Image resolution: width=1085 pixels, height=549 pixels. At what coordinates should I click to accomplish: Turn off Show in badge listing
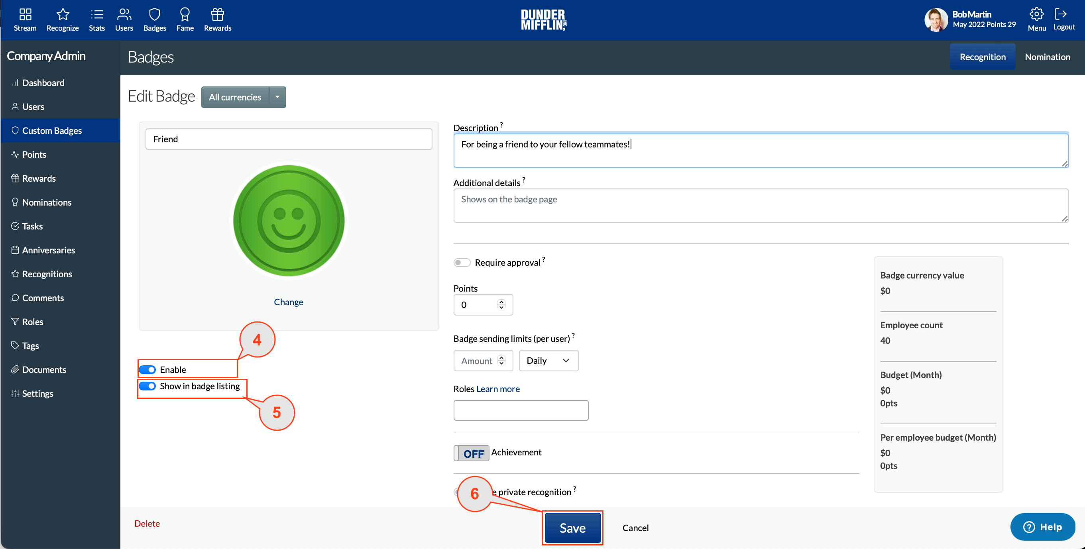click(147, 386)
